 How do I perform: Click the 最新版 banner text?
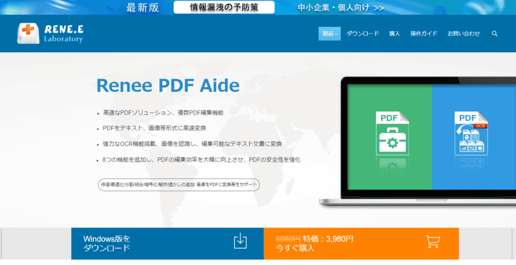pos(143,7)
